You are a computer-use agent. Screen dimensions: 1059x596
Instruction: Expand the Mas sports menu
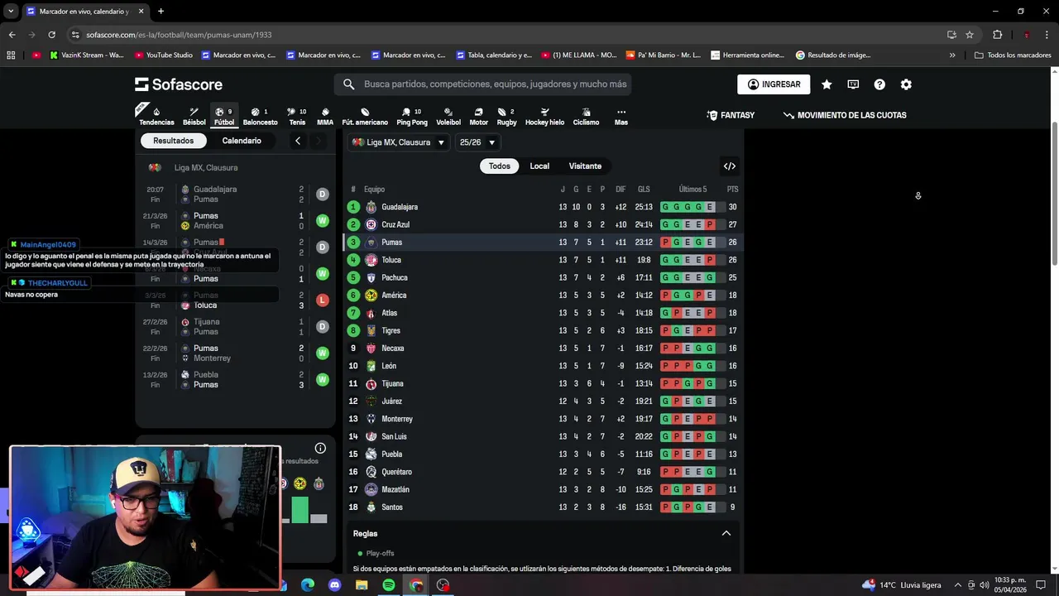621,117
